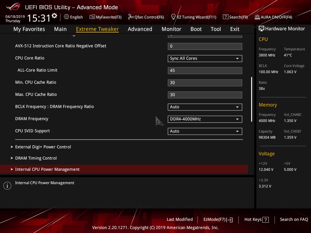Image resolution: width=311 pixels, height=233 pixels.
Task: Click the settings gear next to clock
Action: [54, 16]
